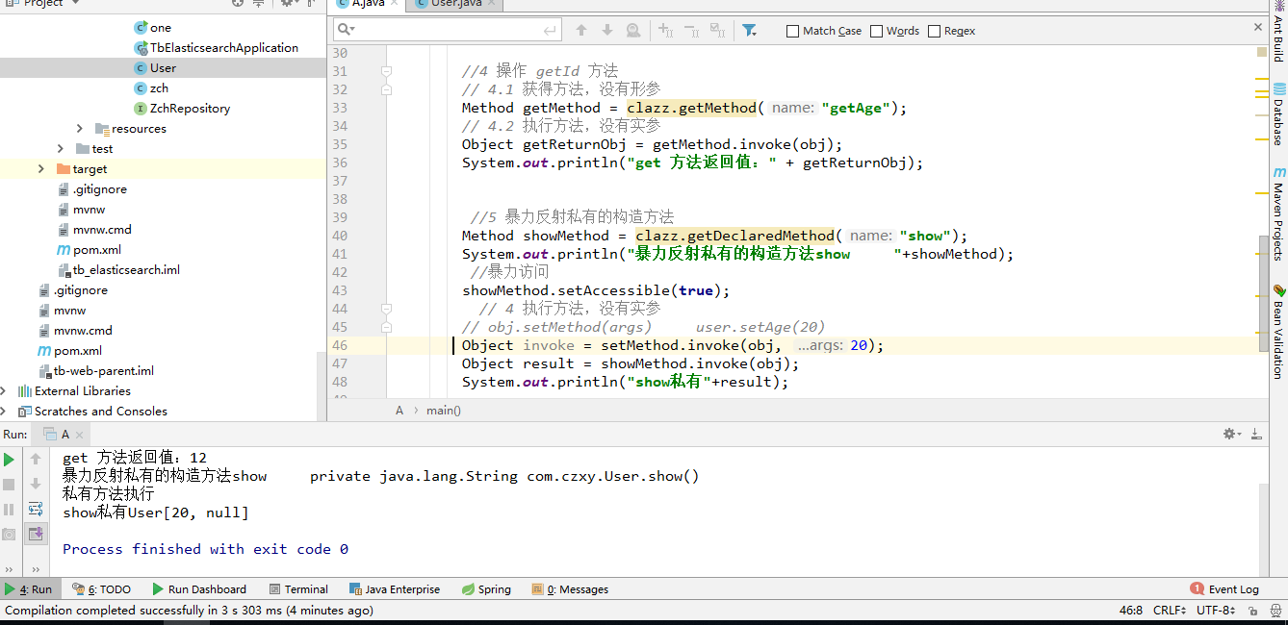
Task: Click inside the find search field
Action: [x=448, y=31]
